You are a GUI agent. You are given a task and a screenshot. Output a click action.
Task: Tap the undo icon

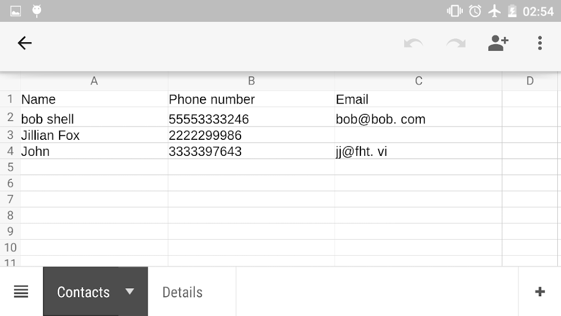point(413,43)
